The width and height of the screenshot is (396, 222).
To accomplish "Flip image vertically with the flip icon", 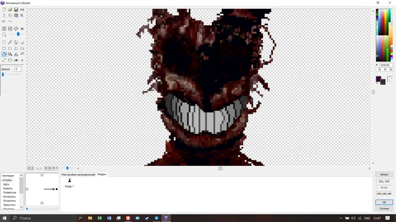I will click(x=10, y=29).
